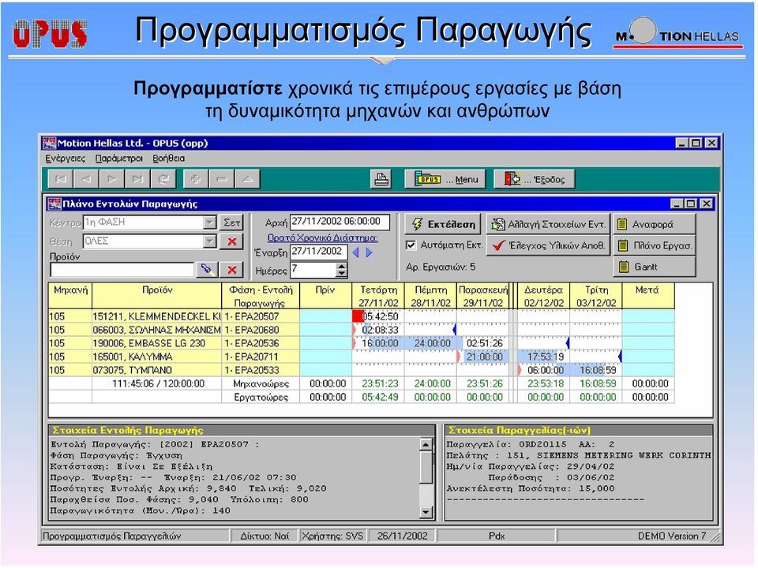Click the Προϊόν search flashlight icon
This screenshot has width=758, height=568.
tap(208, 270)
